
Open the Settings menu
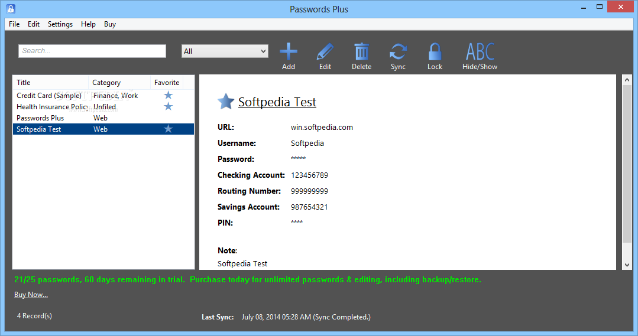click(x=60, y=24)
